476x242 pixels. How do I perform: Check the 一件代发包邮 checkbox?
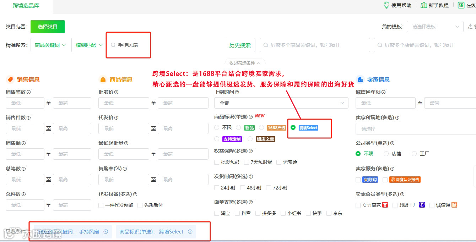[101, 205]
